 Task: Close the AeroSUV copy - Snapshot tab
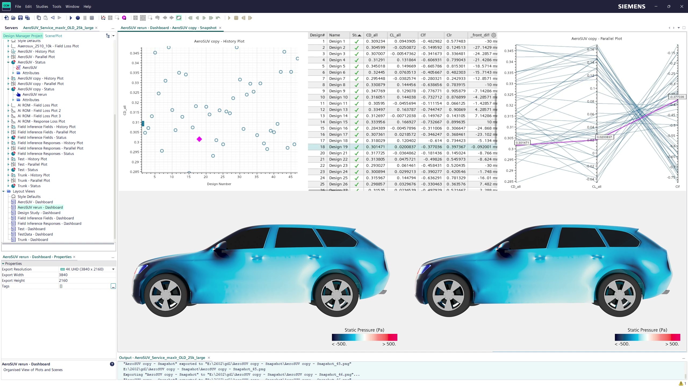point(220,28)
